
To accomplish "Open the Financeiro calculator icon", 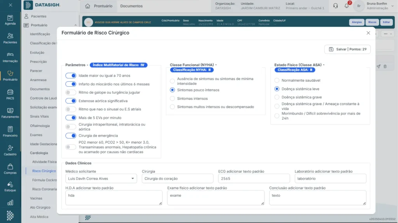I will pyautogui.click(x=10, y=131).
